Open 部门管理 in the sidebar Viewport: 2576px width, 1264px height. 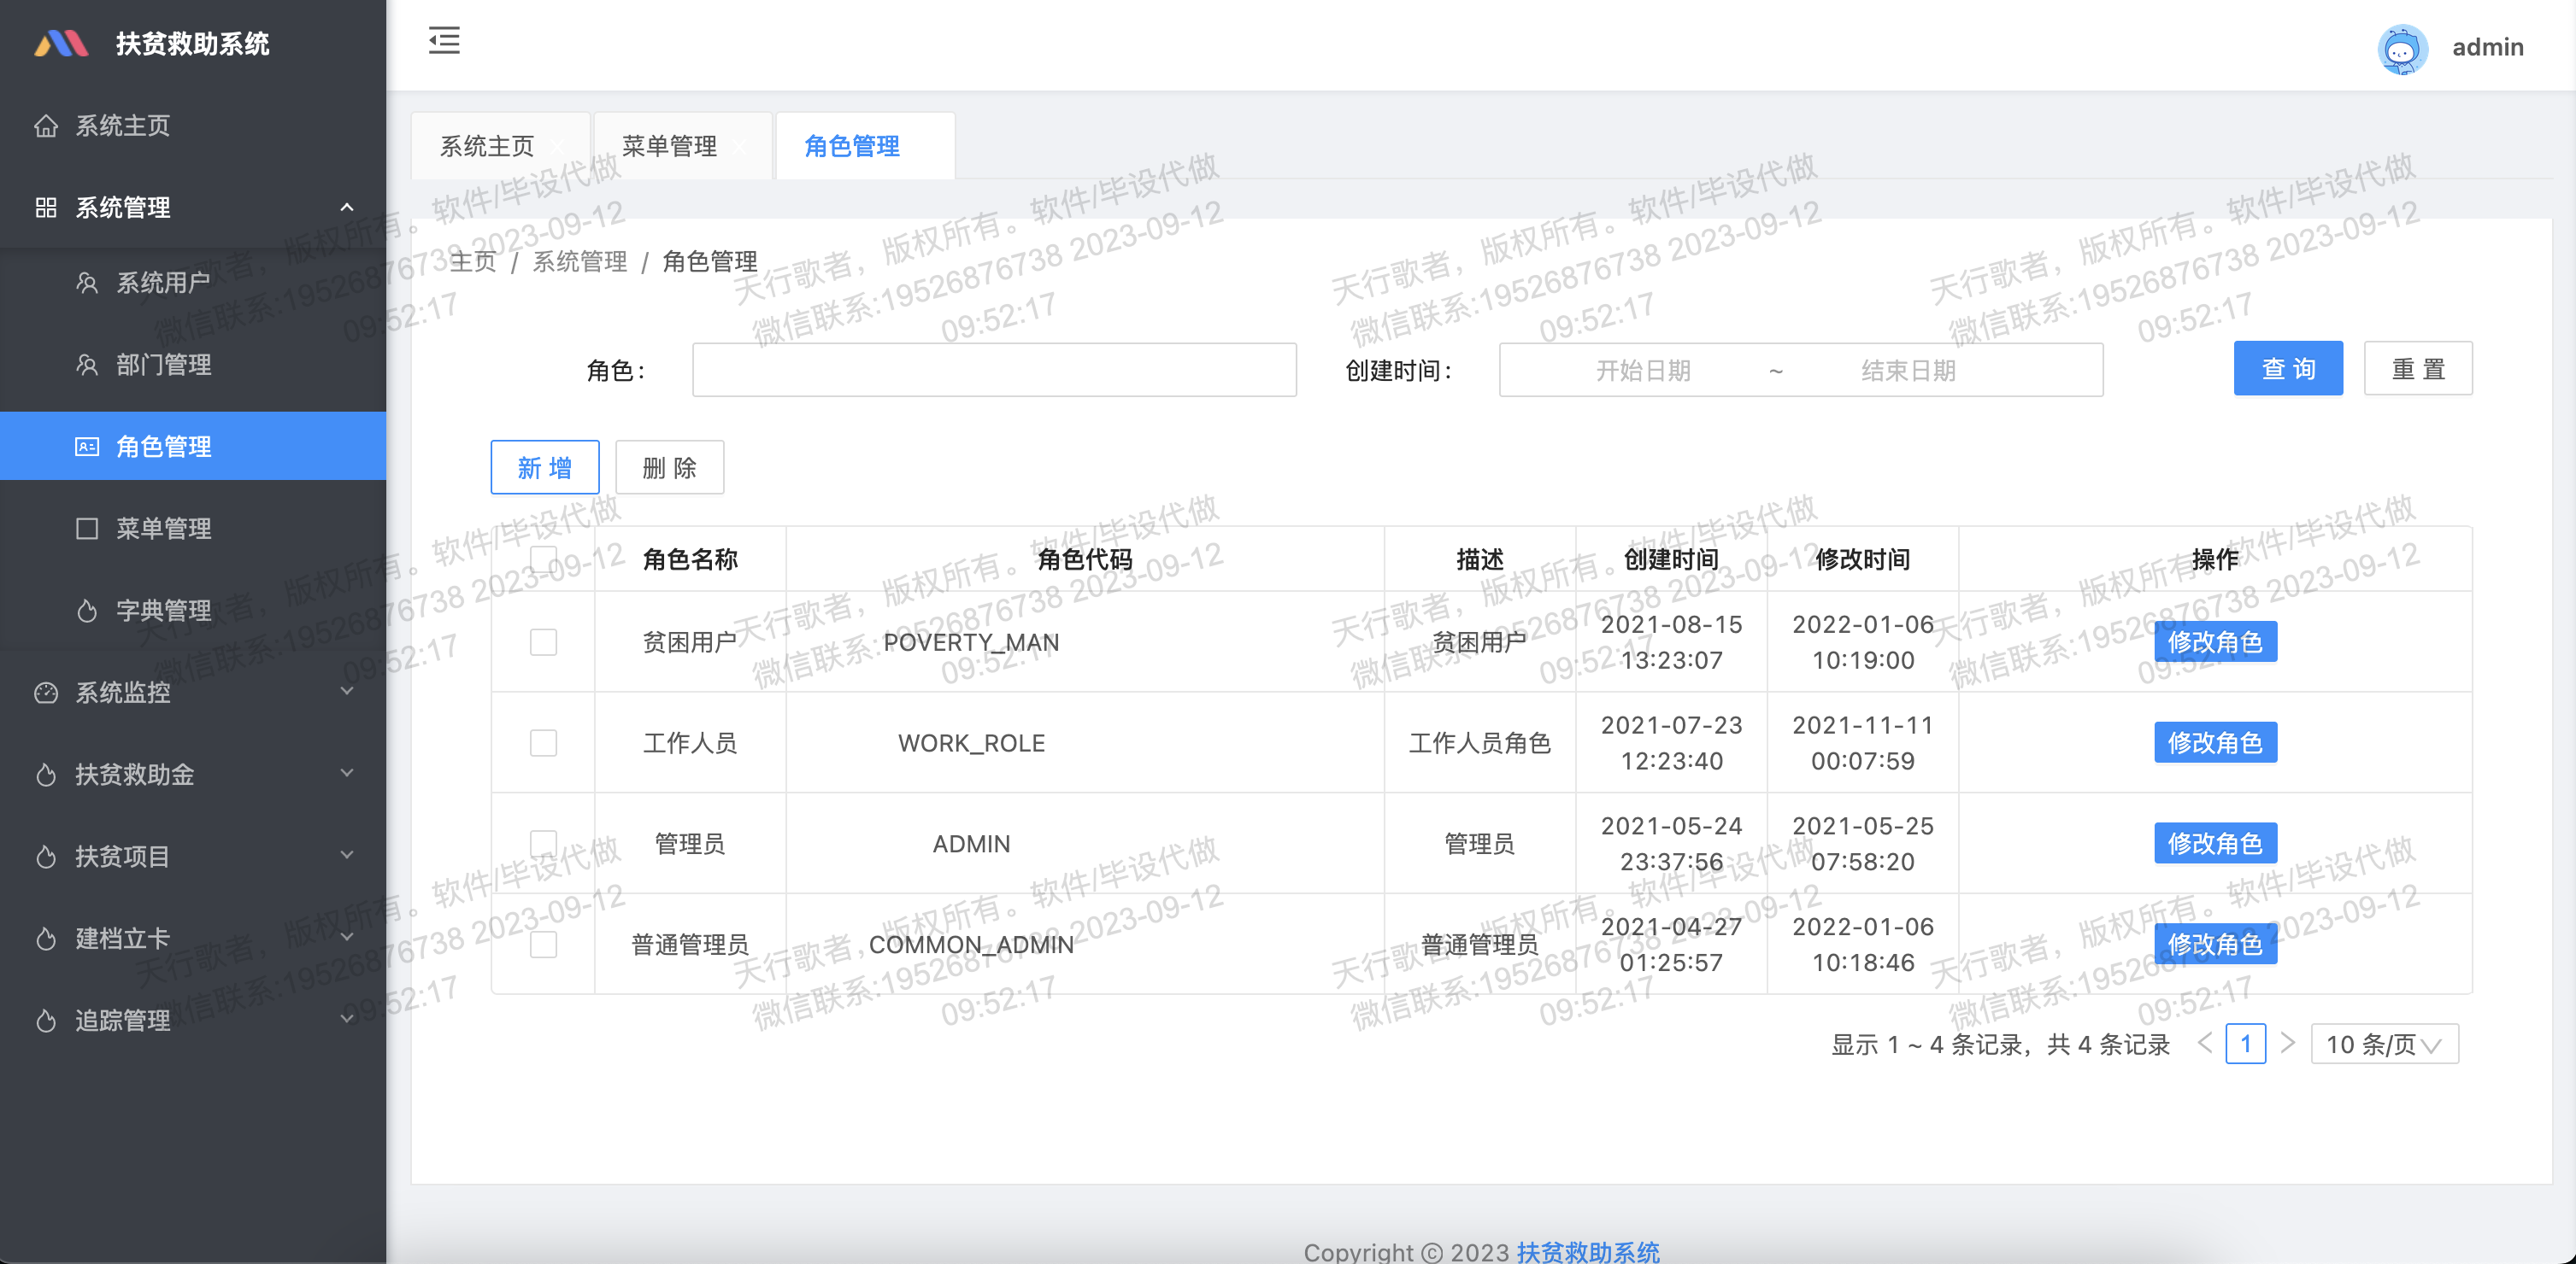pyautogui.click(x=193, y=365)
